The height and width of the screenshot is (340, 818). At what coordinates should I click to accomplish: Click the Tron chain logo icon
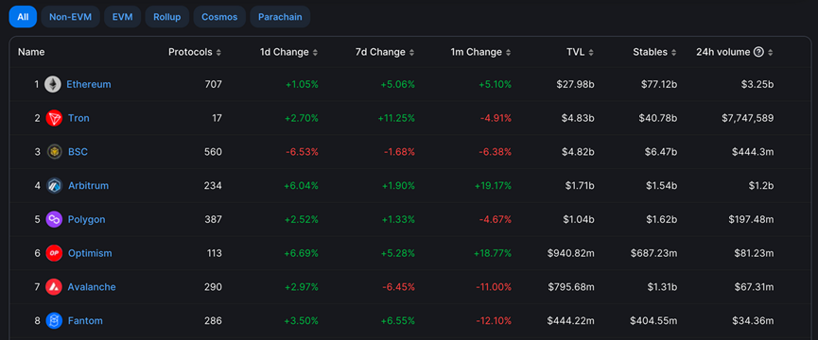coord(54,118)
